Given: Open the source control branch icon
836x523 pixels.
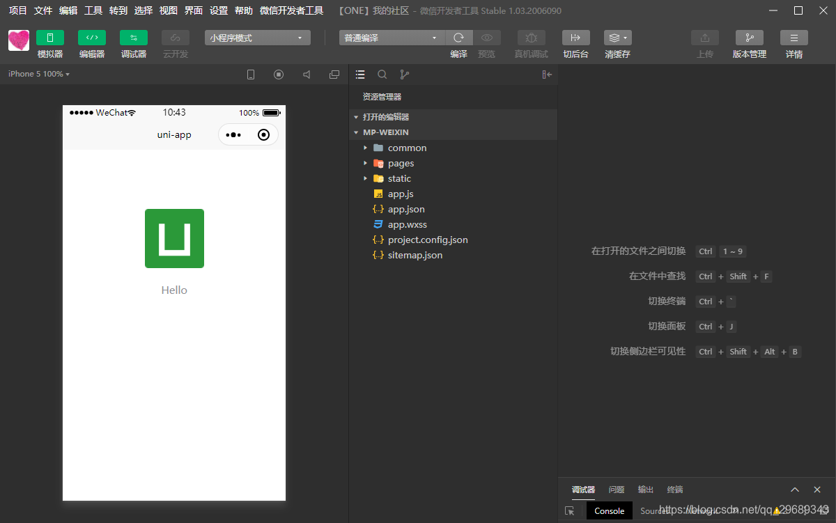Looking at the screenshot, I should click(405, 75).
